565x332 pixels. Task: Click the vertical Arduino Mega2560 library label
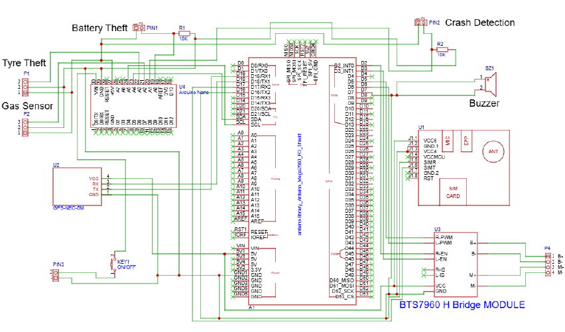click(x=300, y=185)
